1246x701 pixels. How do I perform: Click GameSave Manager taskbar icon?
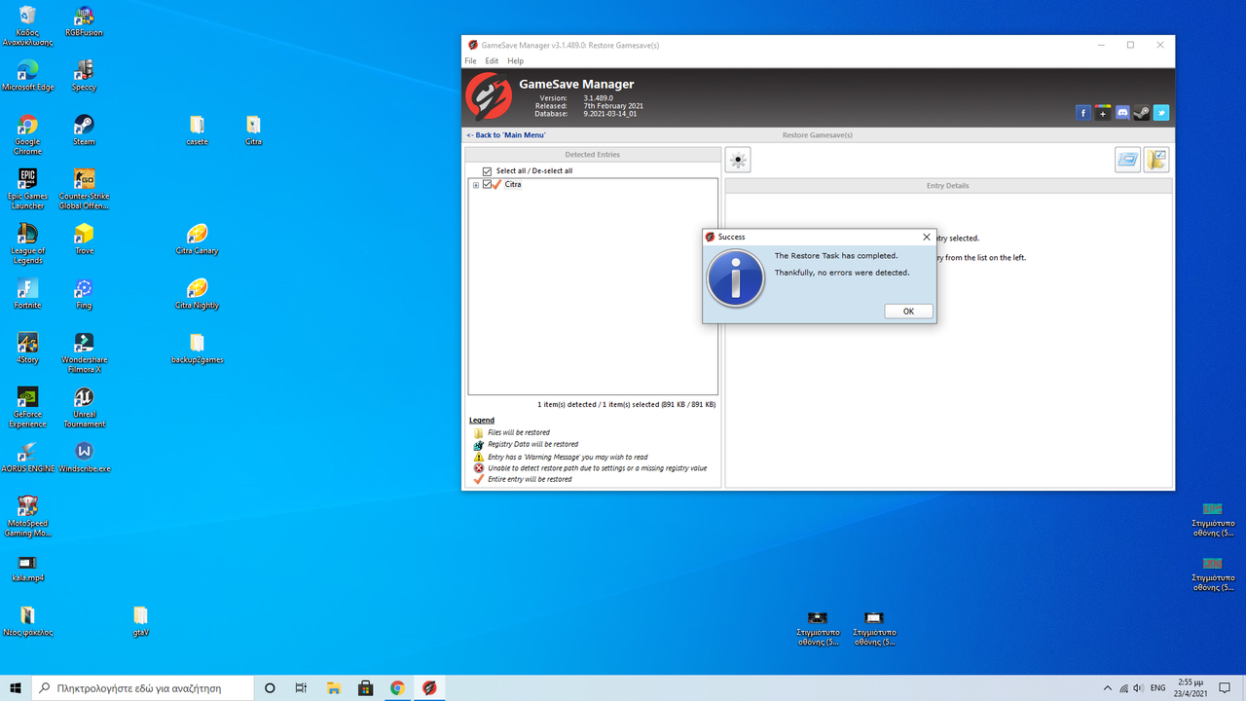click(429, 687)
